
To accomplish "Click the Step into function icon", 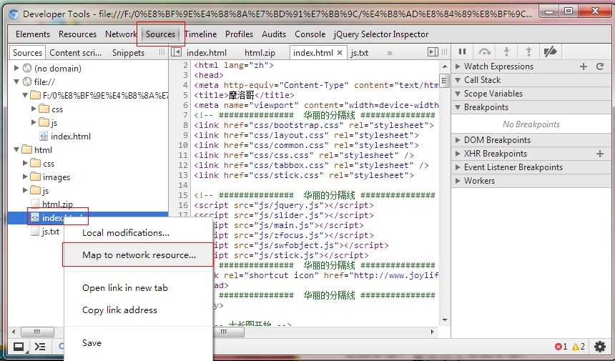I will pyautogui.click(x=507, y=51).
